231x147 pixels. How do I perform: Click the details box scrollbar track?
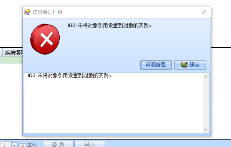[206, 103]
